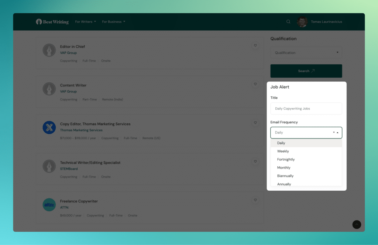Open VAP Group link under Content Writer
This screenshot has height=245, width=378.
click(68, 92)
